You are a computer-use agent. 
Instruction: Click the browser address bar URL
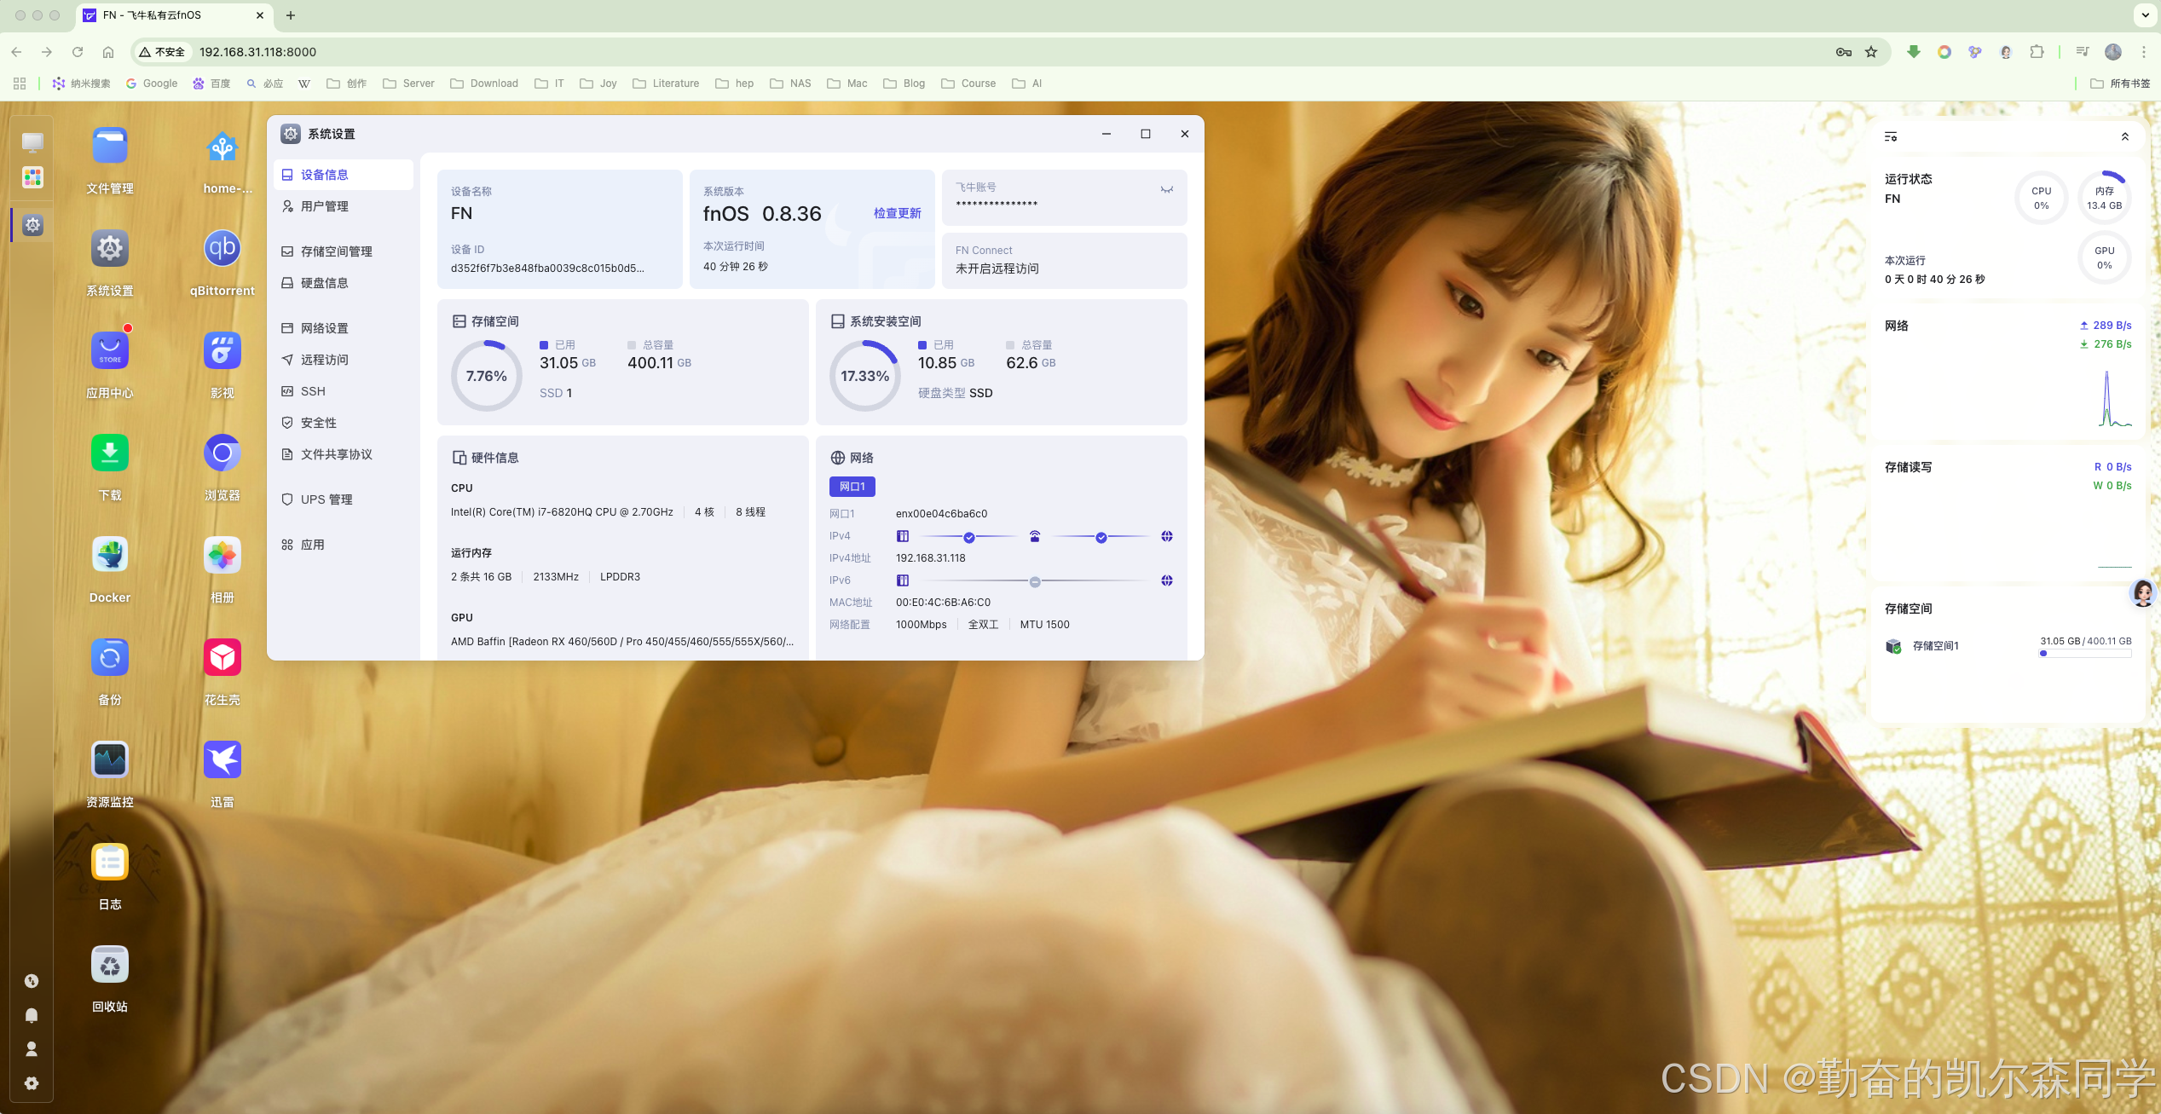pos(257,52)
